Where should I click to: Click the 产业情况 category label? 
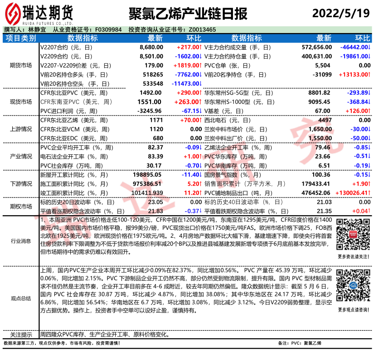20,156
